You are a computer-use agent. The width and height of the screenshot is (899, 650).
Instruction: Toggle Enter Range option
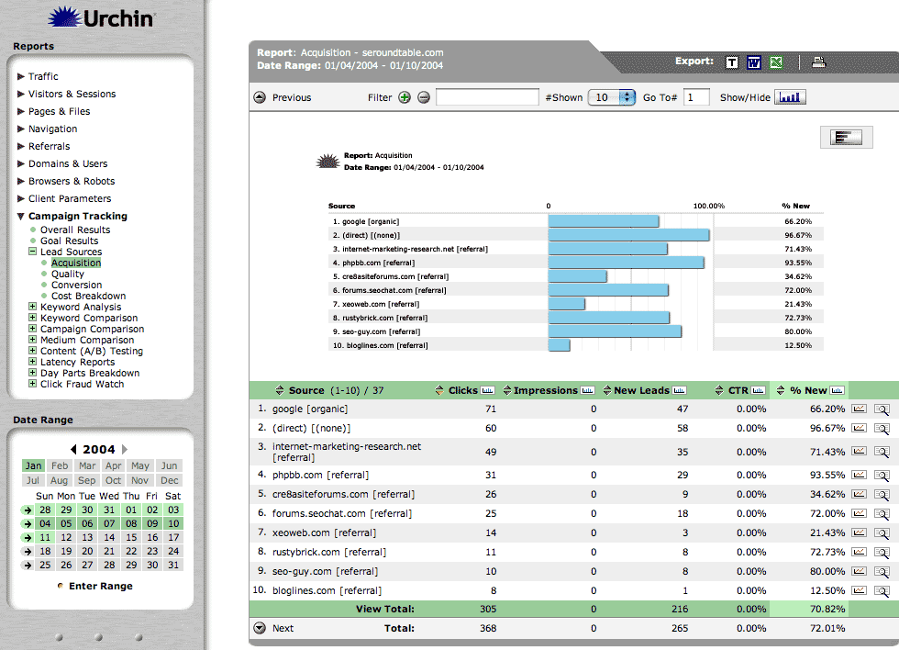(61, 586)
